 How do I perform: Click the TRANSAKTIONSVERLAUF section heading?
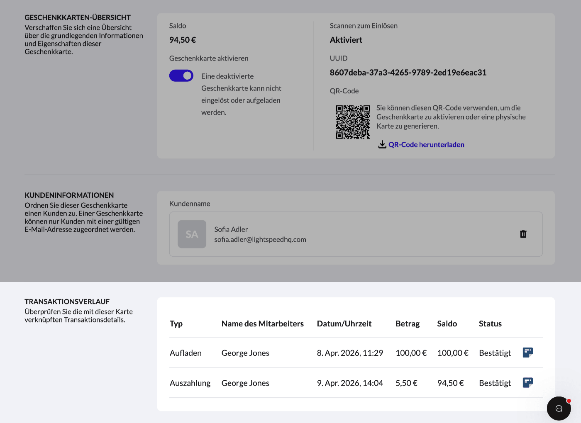coord(67,301)
